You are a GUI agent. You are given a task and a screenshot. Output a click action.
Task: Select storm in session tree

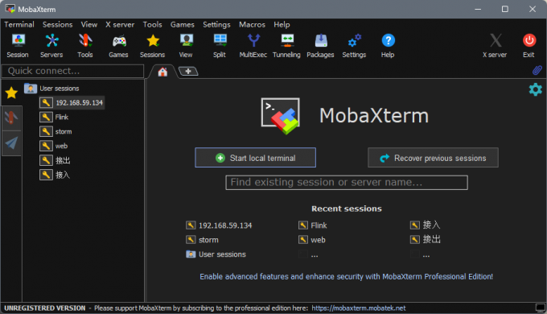56,131
